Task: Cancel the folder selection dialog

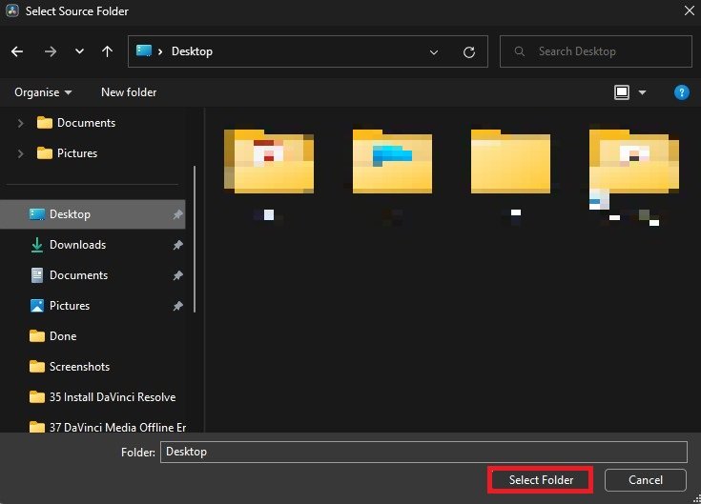Action: tap(645, 480)
